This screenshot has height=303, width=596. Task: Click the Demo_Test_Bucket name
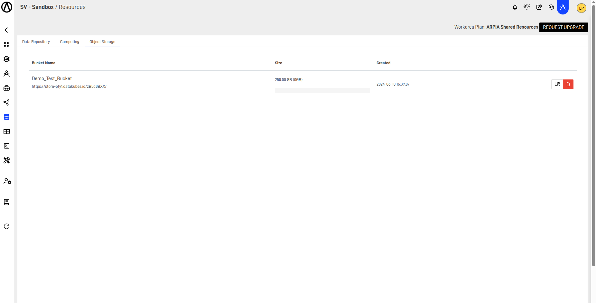(52, 78)
